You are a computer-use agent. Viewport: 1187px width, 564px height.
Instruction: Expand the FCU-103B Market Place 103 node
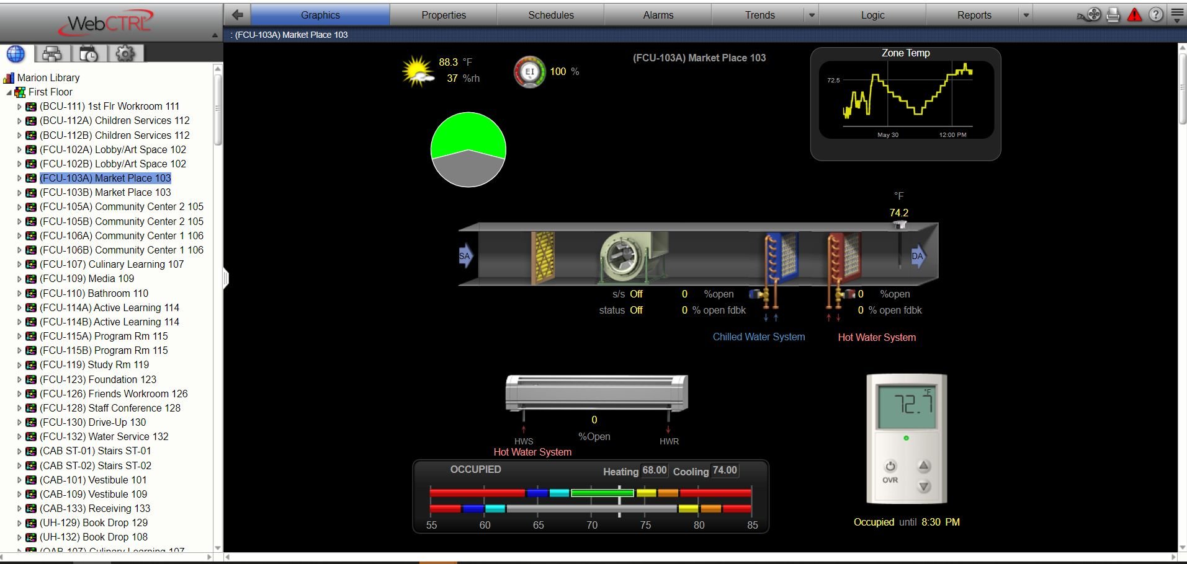point(19,193)
